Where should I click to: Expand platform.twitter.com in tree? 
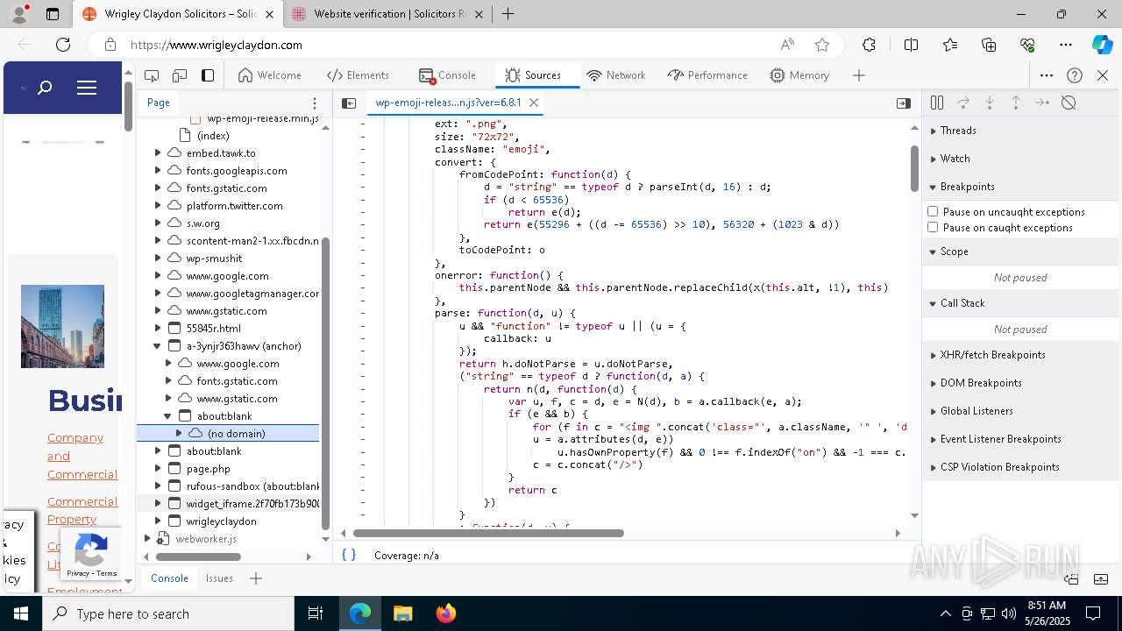(x=158, y=206)
